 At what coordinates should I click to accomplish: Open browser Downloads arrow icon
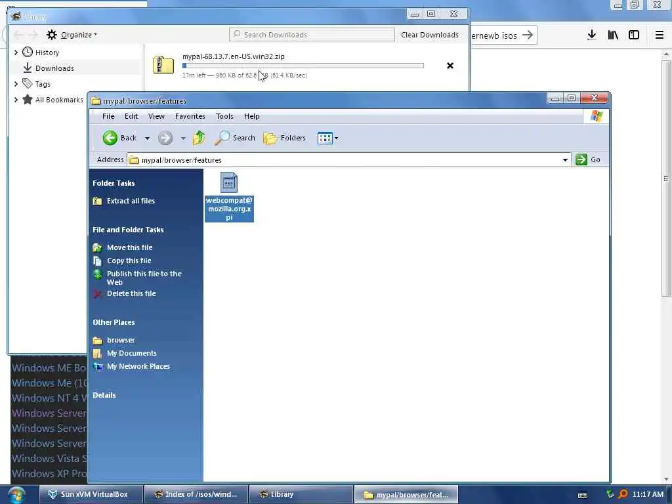591,35
